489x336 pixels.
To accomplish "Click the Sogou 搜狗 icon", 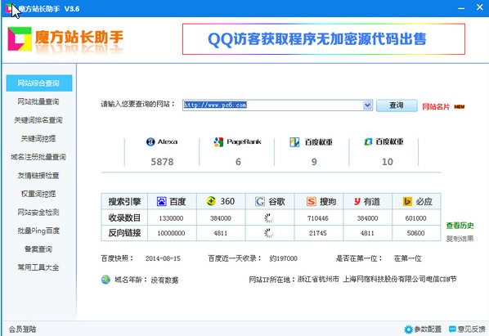I will tap(311, 202).
